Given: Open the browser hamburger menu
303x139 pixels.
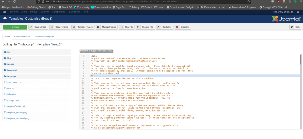Looking at the screenshot, I should click(301, 1).
